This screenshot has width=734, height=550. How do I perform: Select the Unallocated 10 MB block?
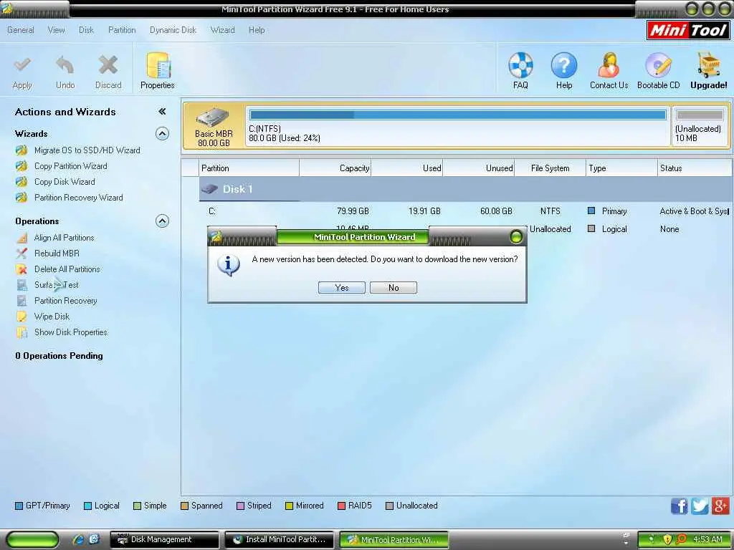click(x=700, y=126)
